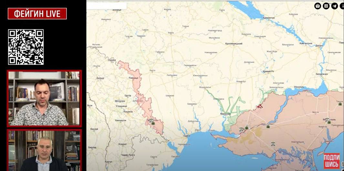Open the Telegram paper plane icon

(x=335, y=6)
